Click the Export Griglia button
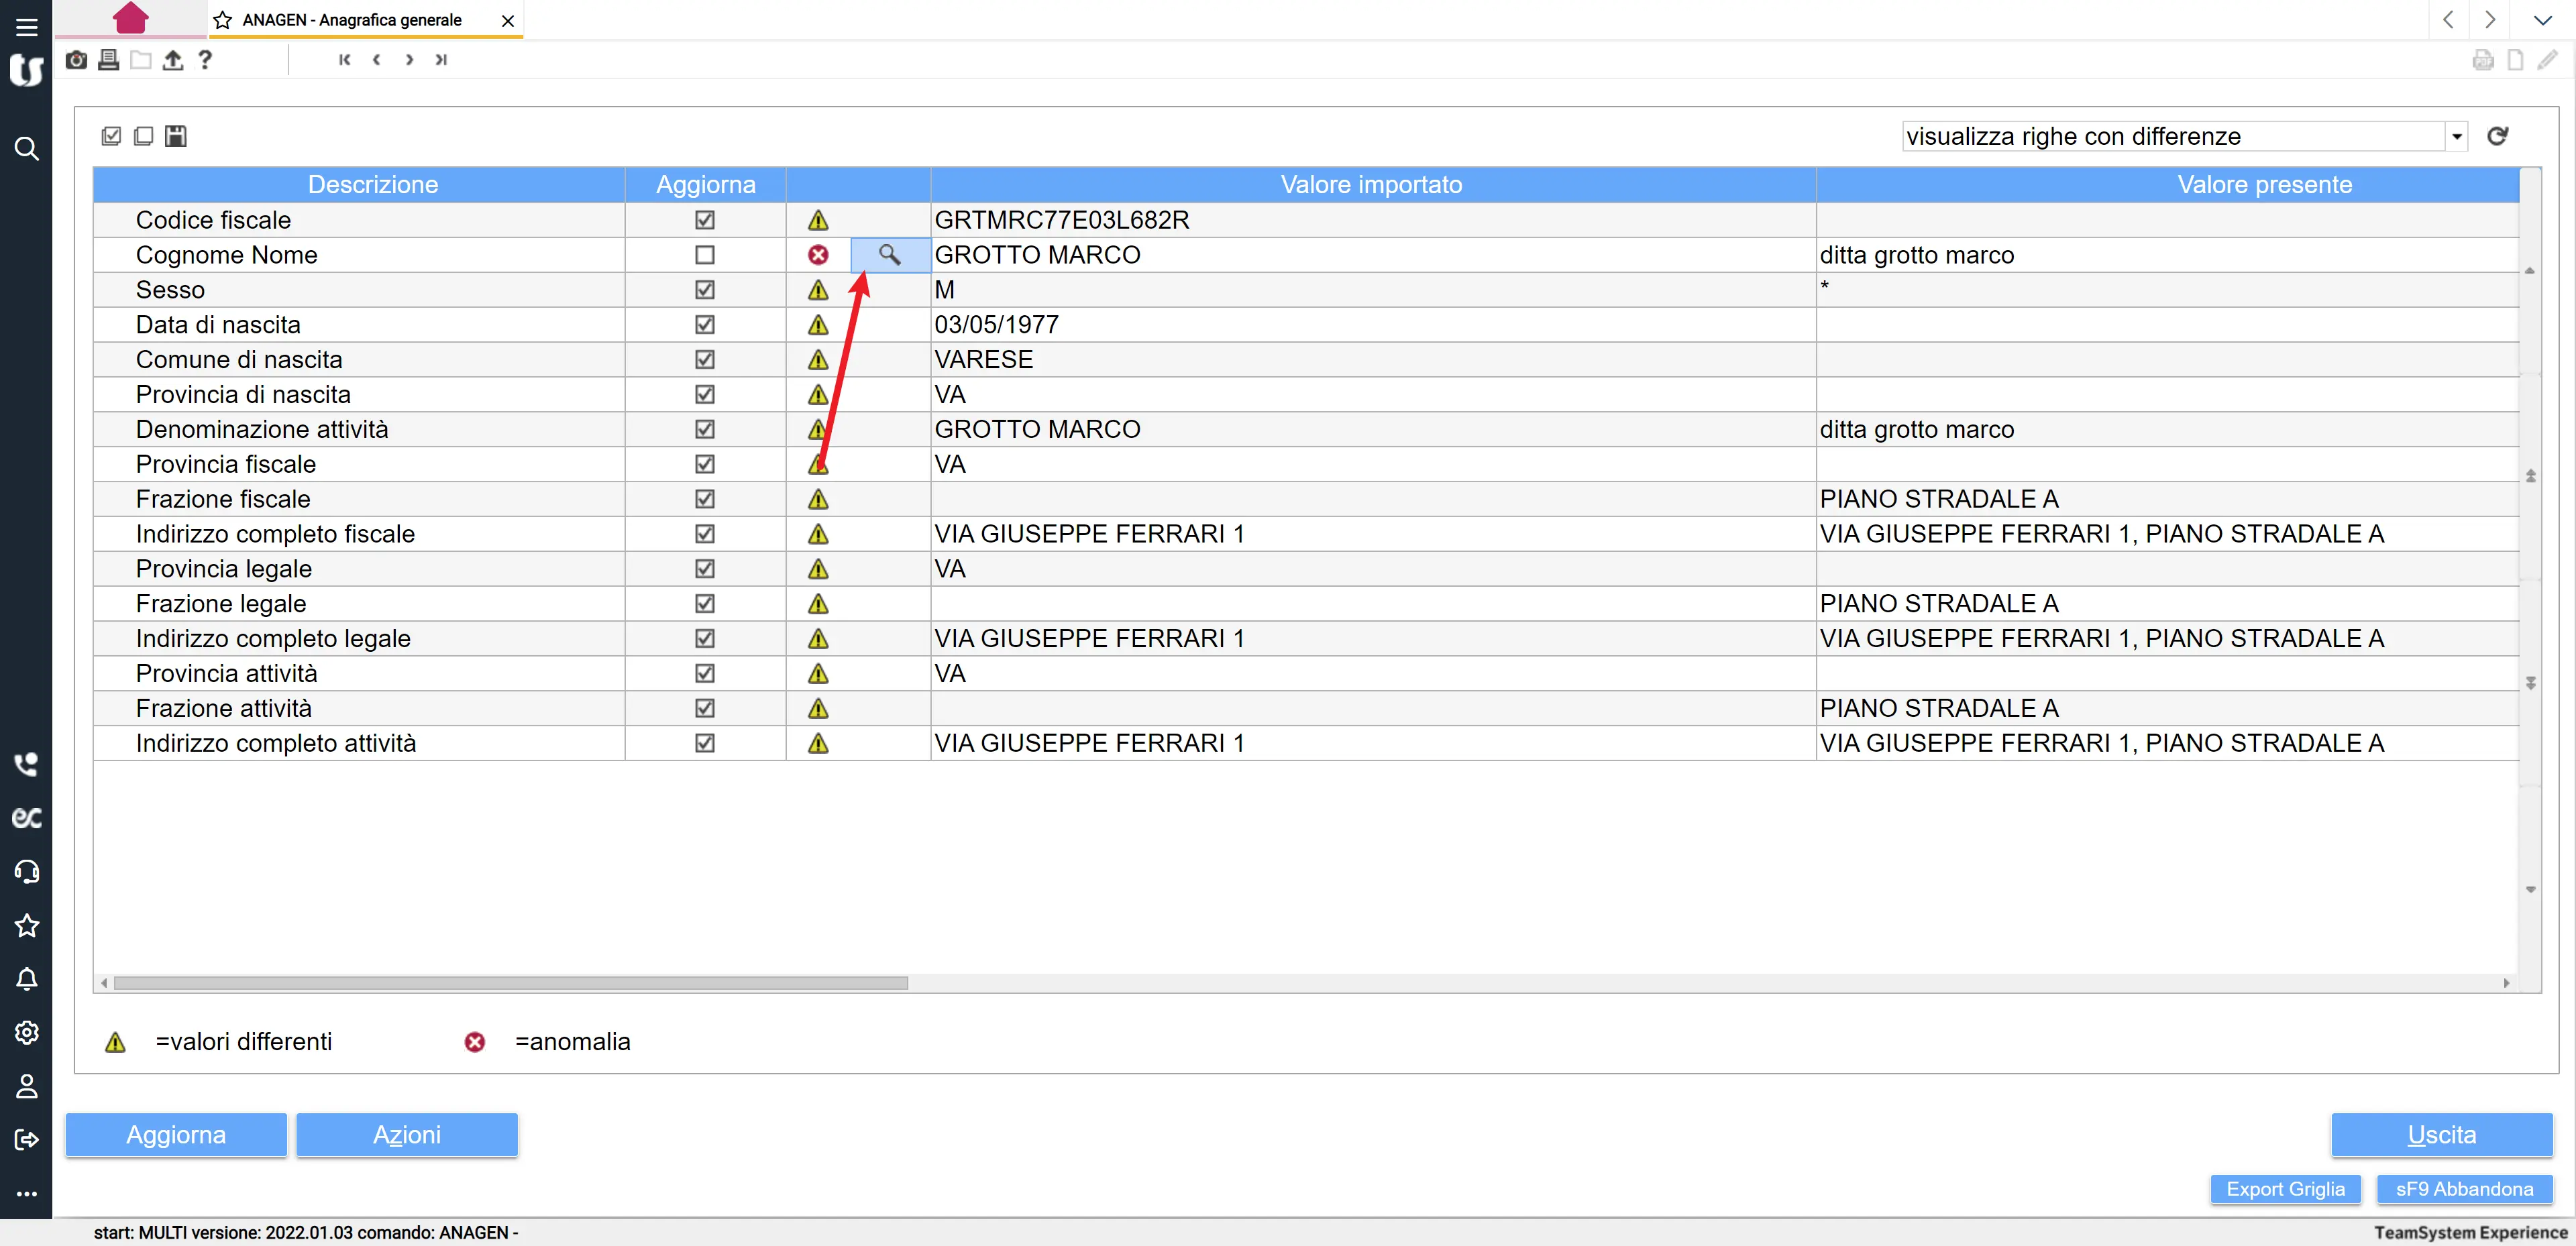This screenshot has width=2576, height=1246. click(2285, 1189)
